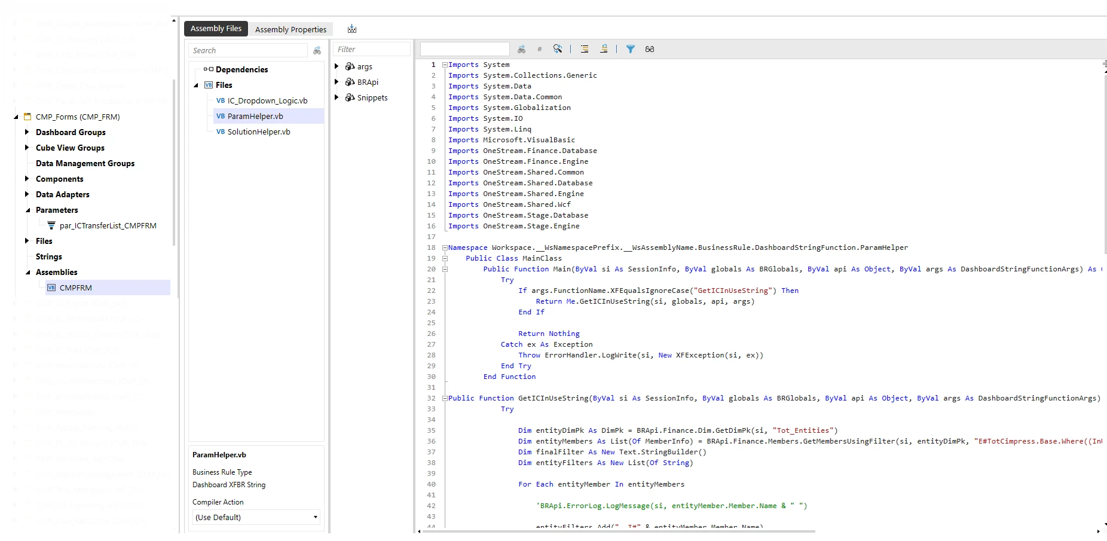Click the BRApi package icon
Image resolution: width=1107 pixels, height=541 pixels.
pyautogui.click(x=350, y=82)
